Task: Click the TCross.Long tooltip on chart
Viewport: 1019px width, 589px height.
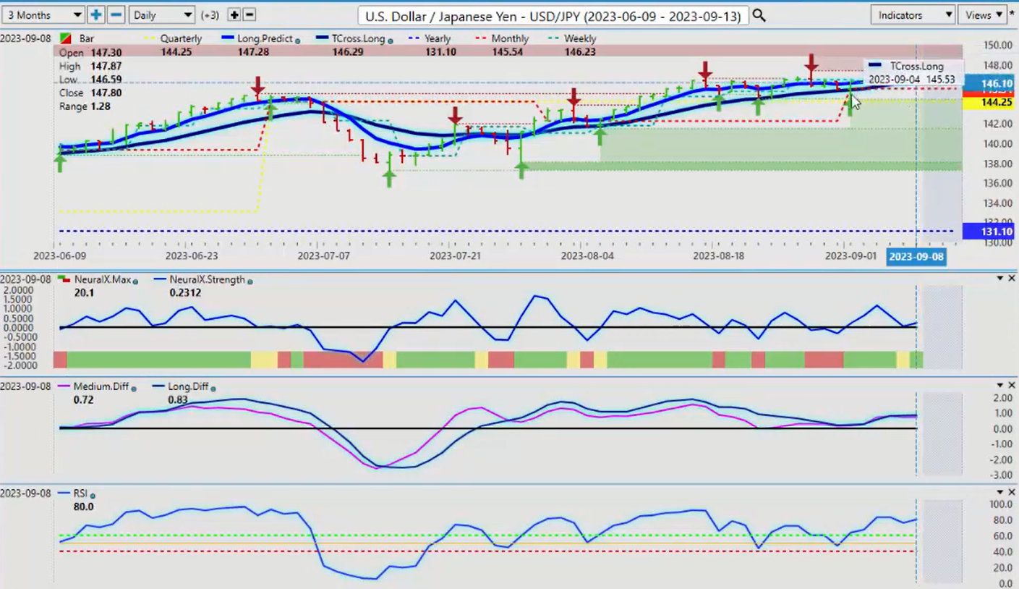Action: (x=913, y=72)
